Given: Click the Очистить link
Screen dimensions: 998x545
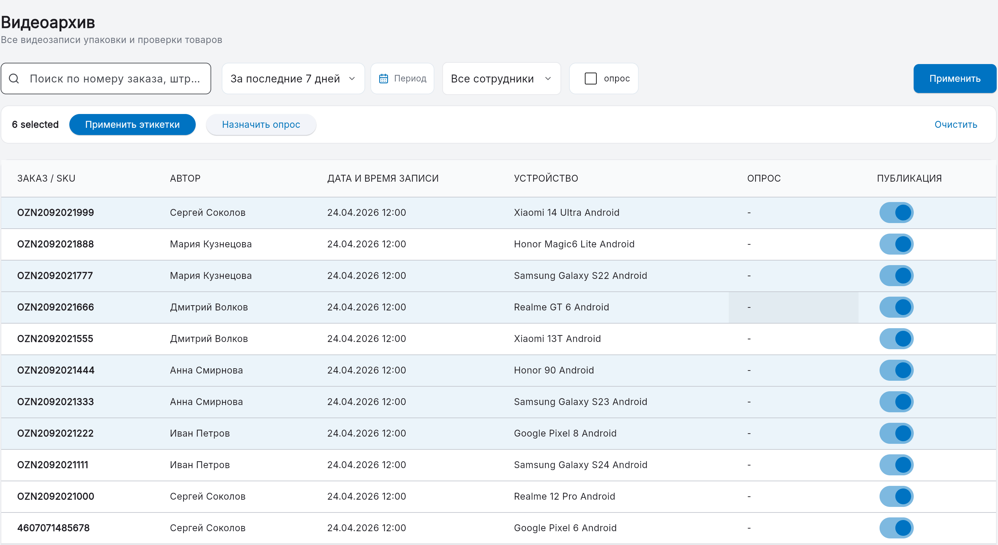Looking at the screenshot, I should pyautogui.click(x=955, y=125).
